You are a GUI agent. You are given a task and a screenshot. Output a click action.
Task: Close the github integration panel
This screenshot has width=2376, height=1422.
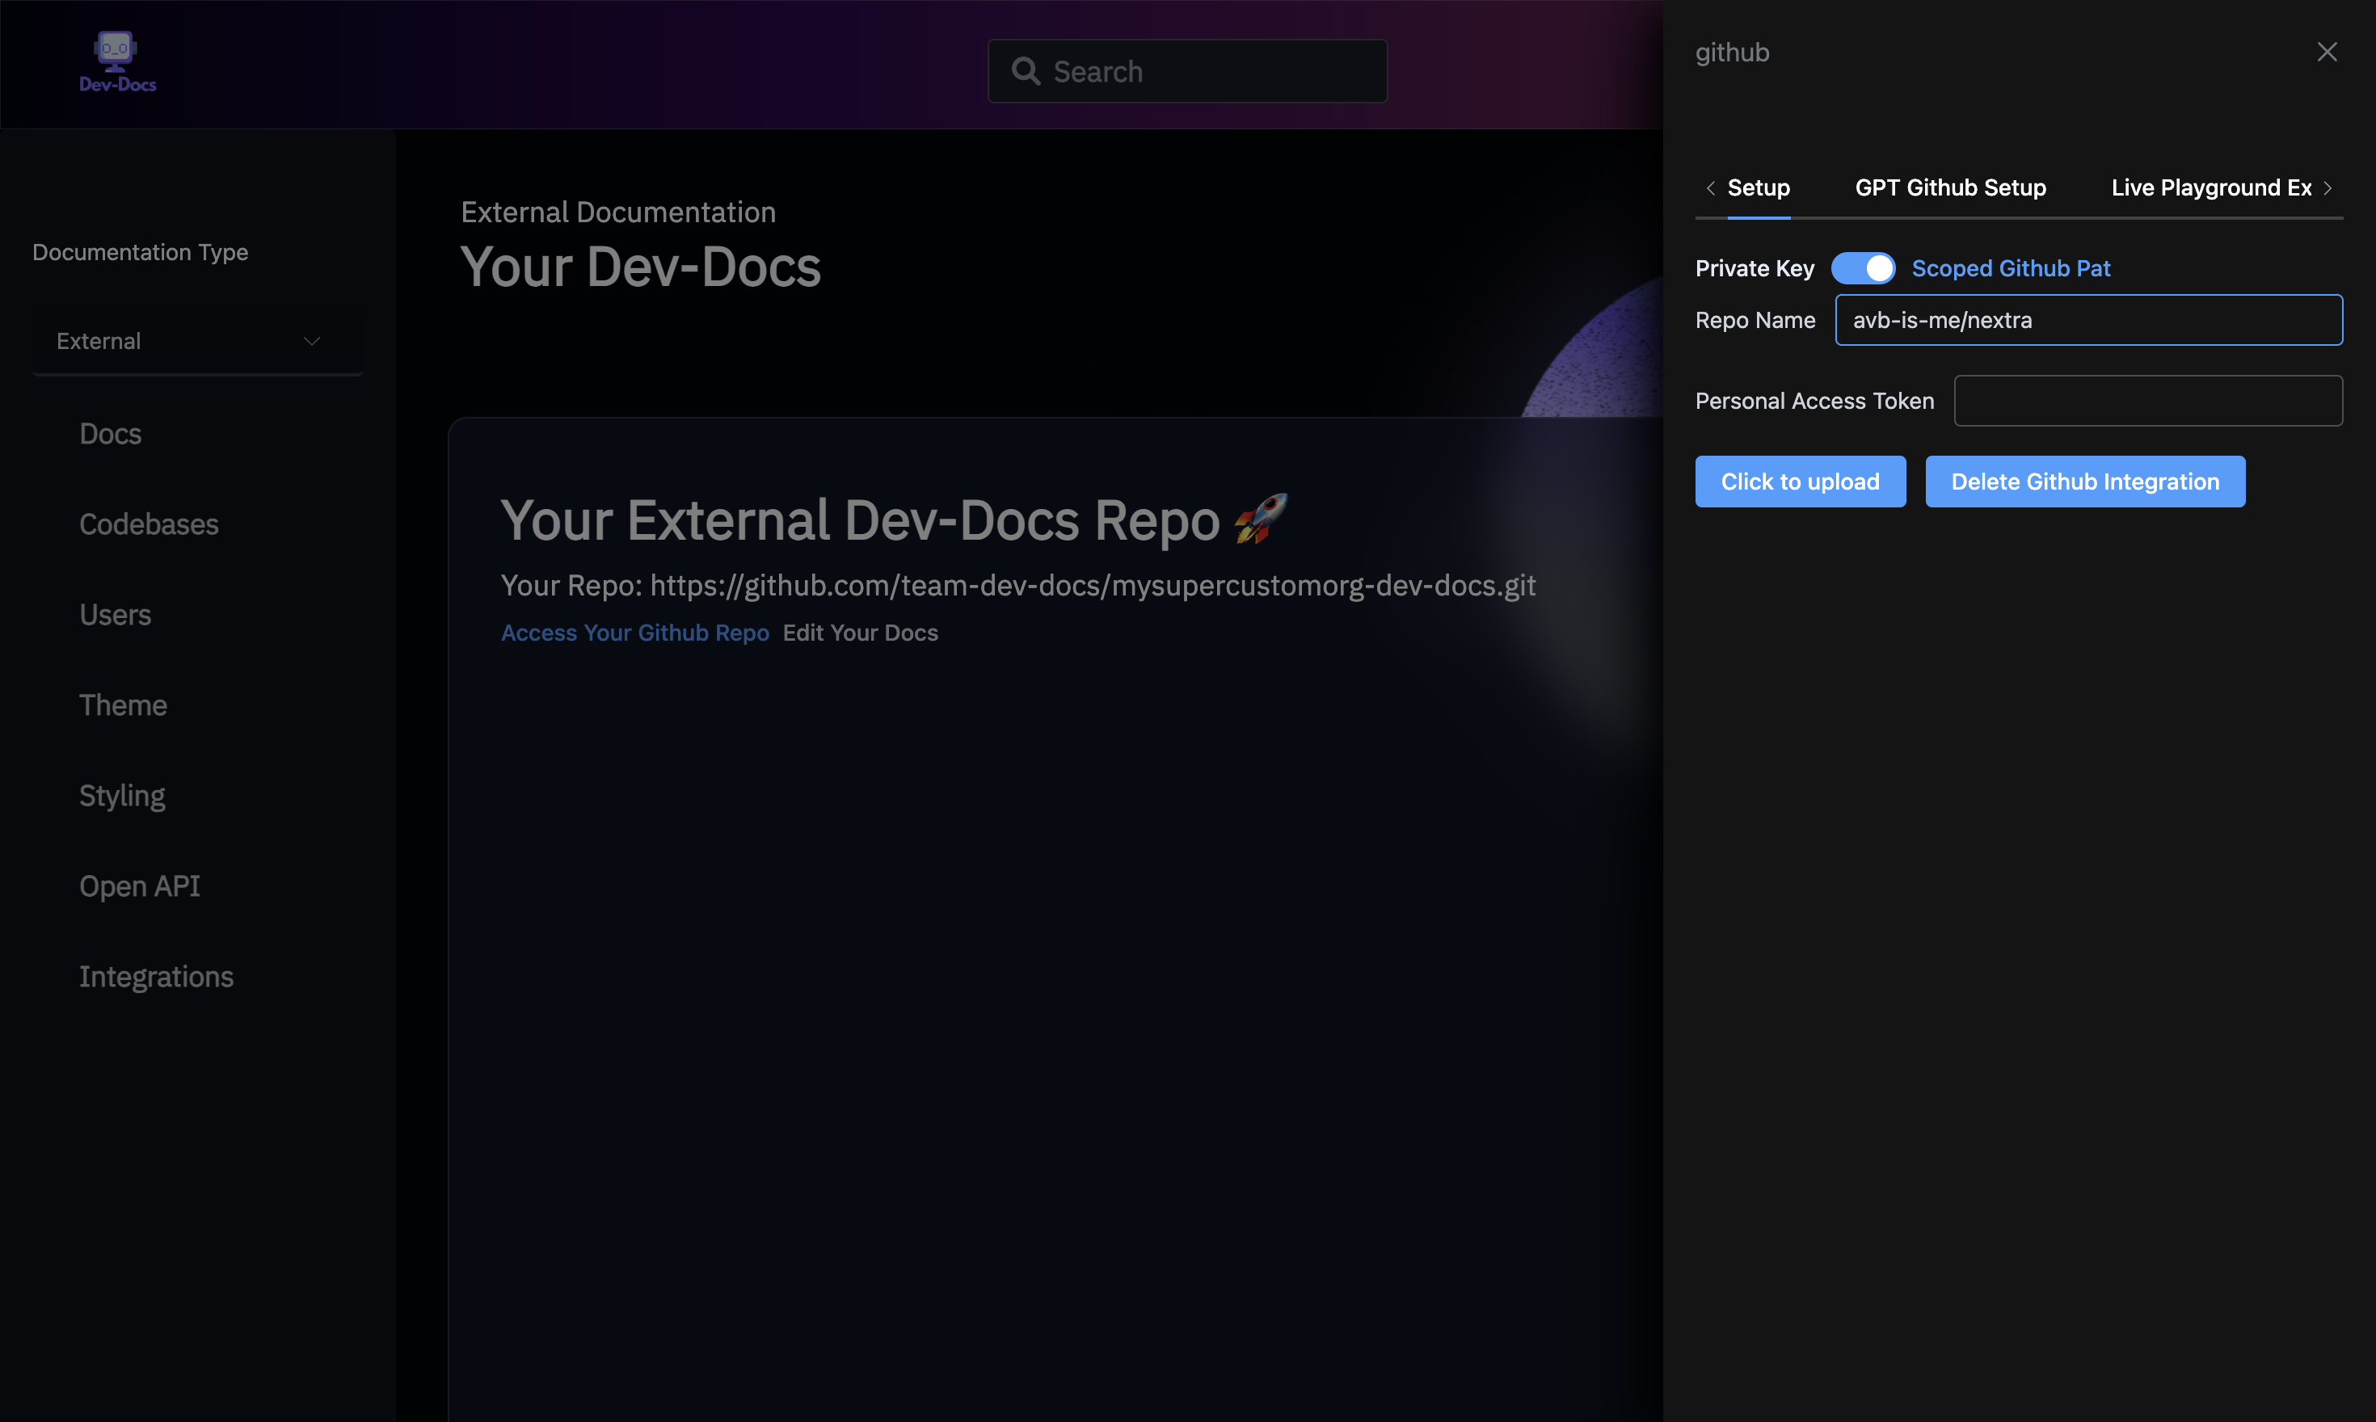click(2328, 52)
